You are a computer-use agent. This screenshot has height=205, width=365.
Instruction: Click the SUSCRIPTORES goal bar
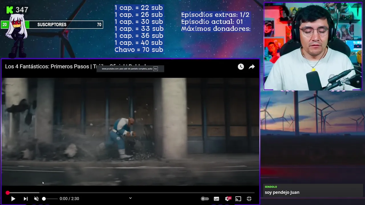52,25
